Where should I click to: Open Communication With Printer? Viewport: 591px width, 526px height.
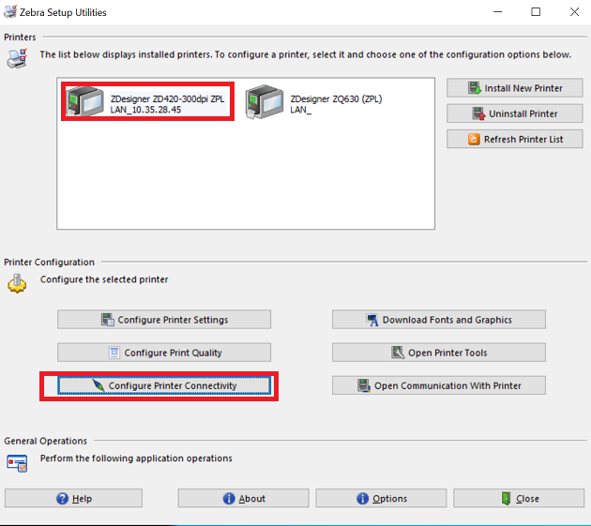point(438,385)
